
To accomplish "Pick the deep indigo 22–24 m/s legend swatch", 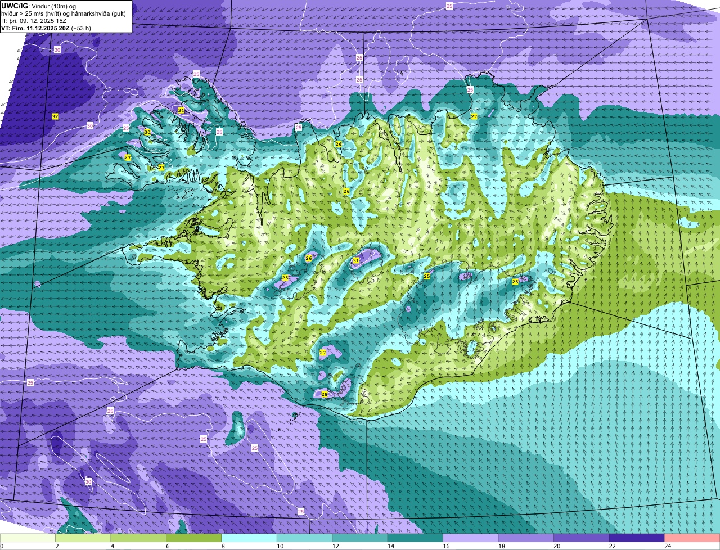I will click(x=637, y=538).
